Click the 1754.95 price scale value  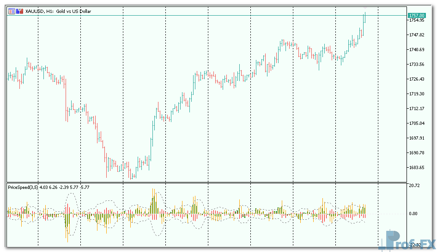(417, 20)
